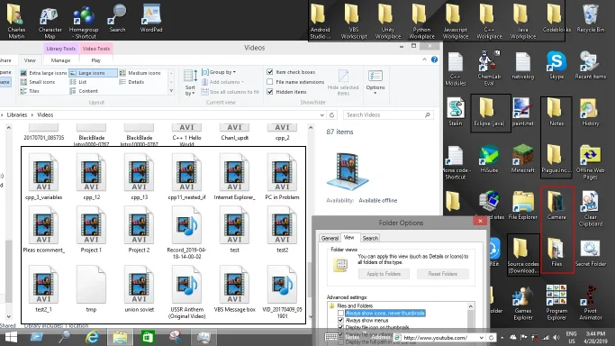615x346 pixels.
Task: Open Pivot Animator desktop icon
Action: (591, 303)
